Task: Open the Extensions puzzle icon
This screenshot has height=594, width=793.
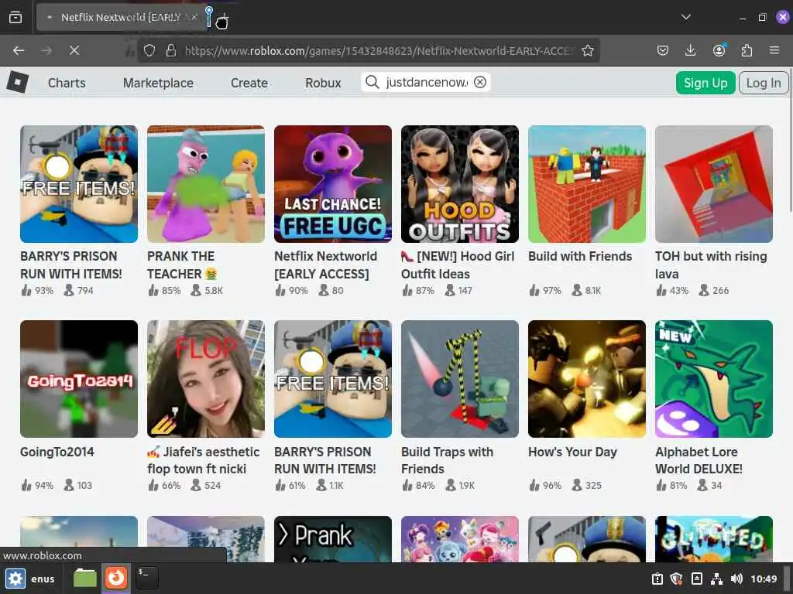Action: 747,50
